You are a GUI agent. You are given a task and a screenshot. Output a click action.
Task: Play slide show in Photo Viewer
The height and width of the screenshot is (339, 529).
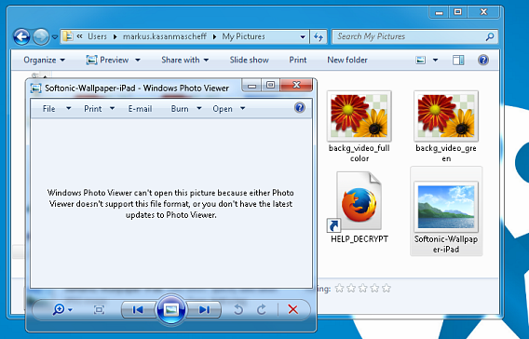coord(170,309)
